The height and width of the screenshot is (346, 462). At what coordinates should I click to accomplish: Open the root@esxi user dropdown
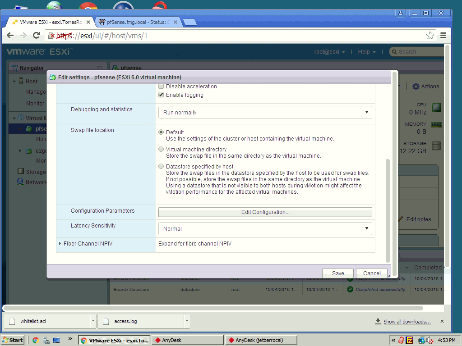[329, 52]
